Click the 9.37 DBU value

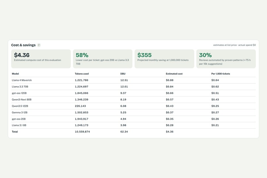click(x=123, y=93)
